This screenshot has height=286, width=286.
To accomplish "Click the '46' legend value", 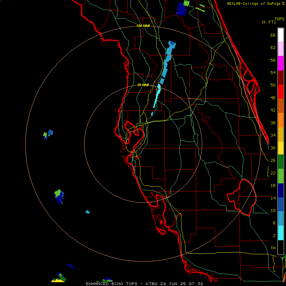I will pyautogui.click(x=273, y=98).
